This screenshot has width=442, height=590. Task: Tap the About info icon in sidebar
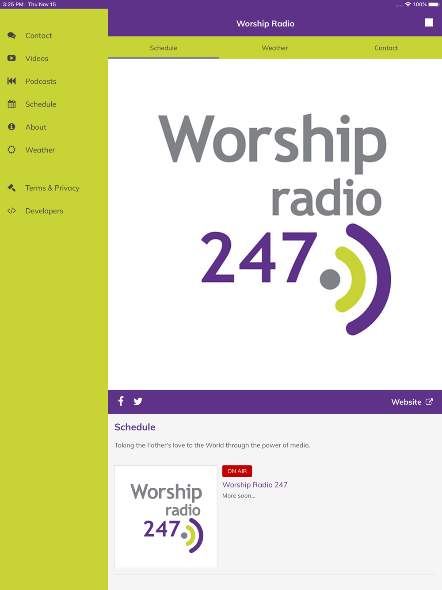[x=11, y=127]
